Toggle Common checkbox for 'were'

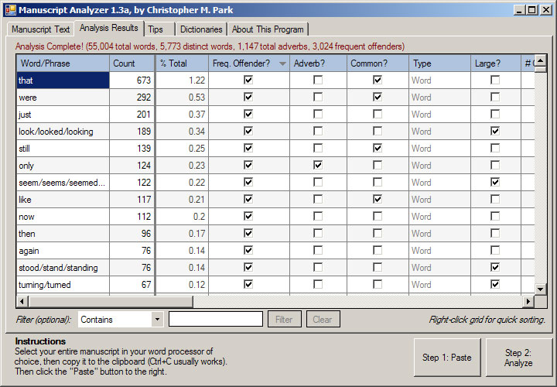[x=378, y=97]
